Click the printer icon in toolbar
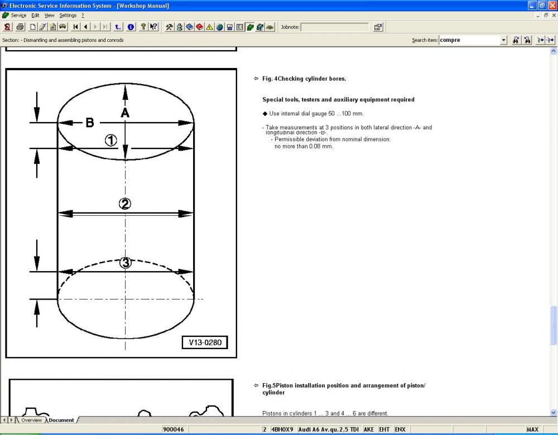The image size is (558, 435). click(x=20, y=27)
